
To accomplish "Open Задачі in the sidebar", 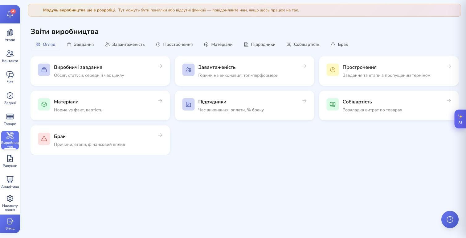I will [10, 98].
